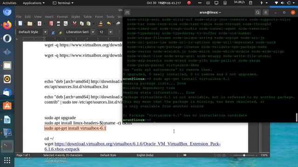Open Form menu in Writer
Image resolution: width=298 pixels, height=167 pixels.
pyautogui.click(x=99, y=17)
